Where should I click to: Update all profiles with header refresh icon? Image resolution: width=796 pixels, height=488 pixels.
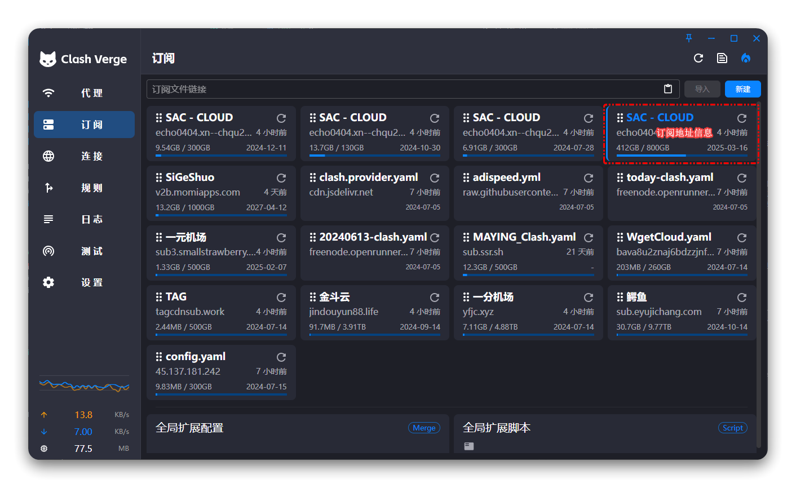click(698, 58)
